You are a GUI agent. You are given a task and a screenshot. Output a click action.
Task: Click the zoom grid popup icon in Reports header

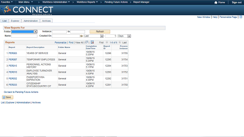(87, 42)
